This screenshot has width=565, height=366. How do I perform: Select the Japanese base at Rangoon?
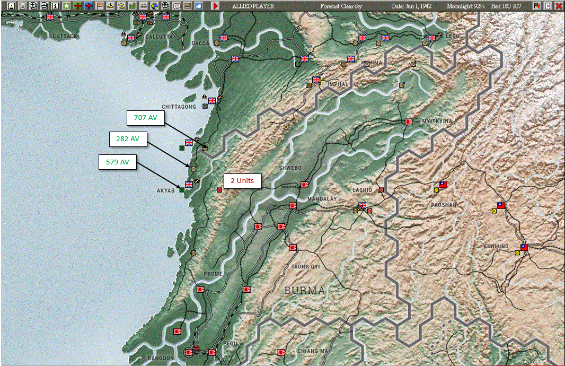189,352
